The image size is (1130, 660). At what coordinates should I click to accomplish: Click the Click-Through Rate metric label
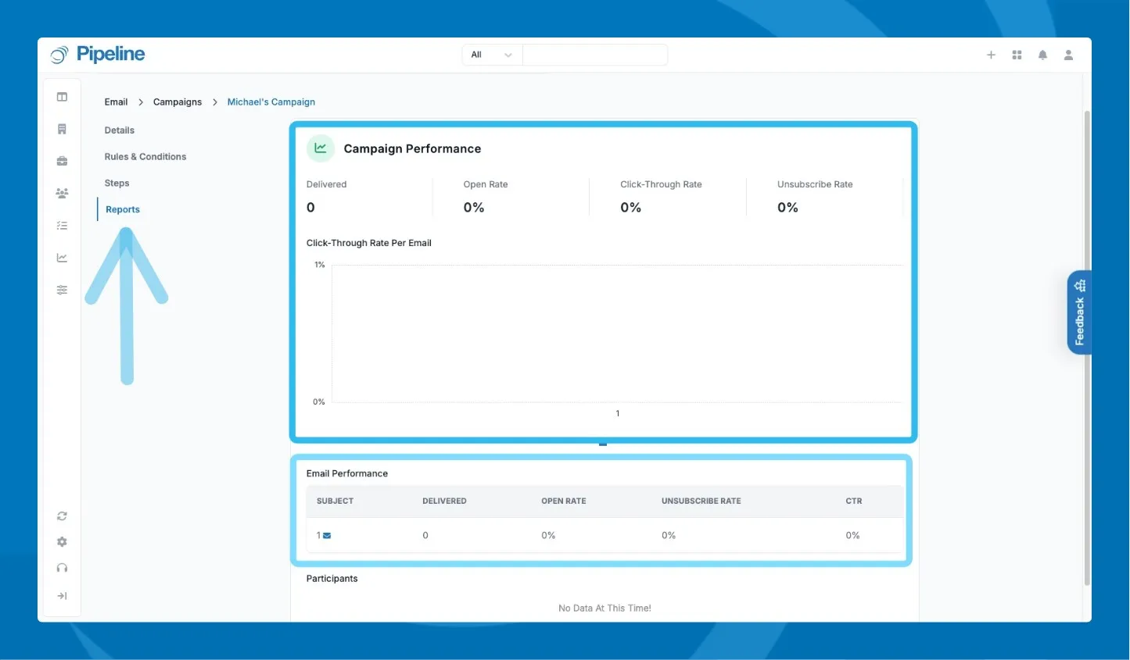click(x=661, y=184)
